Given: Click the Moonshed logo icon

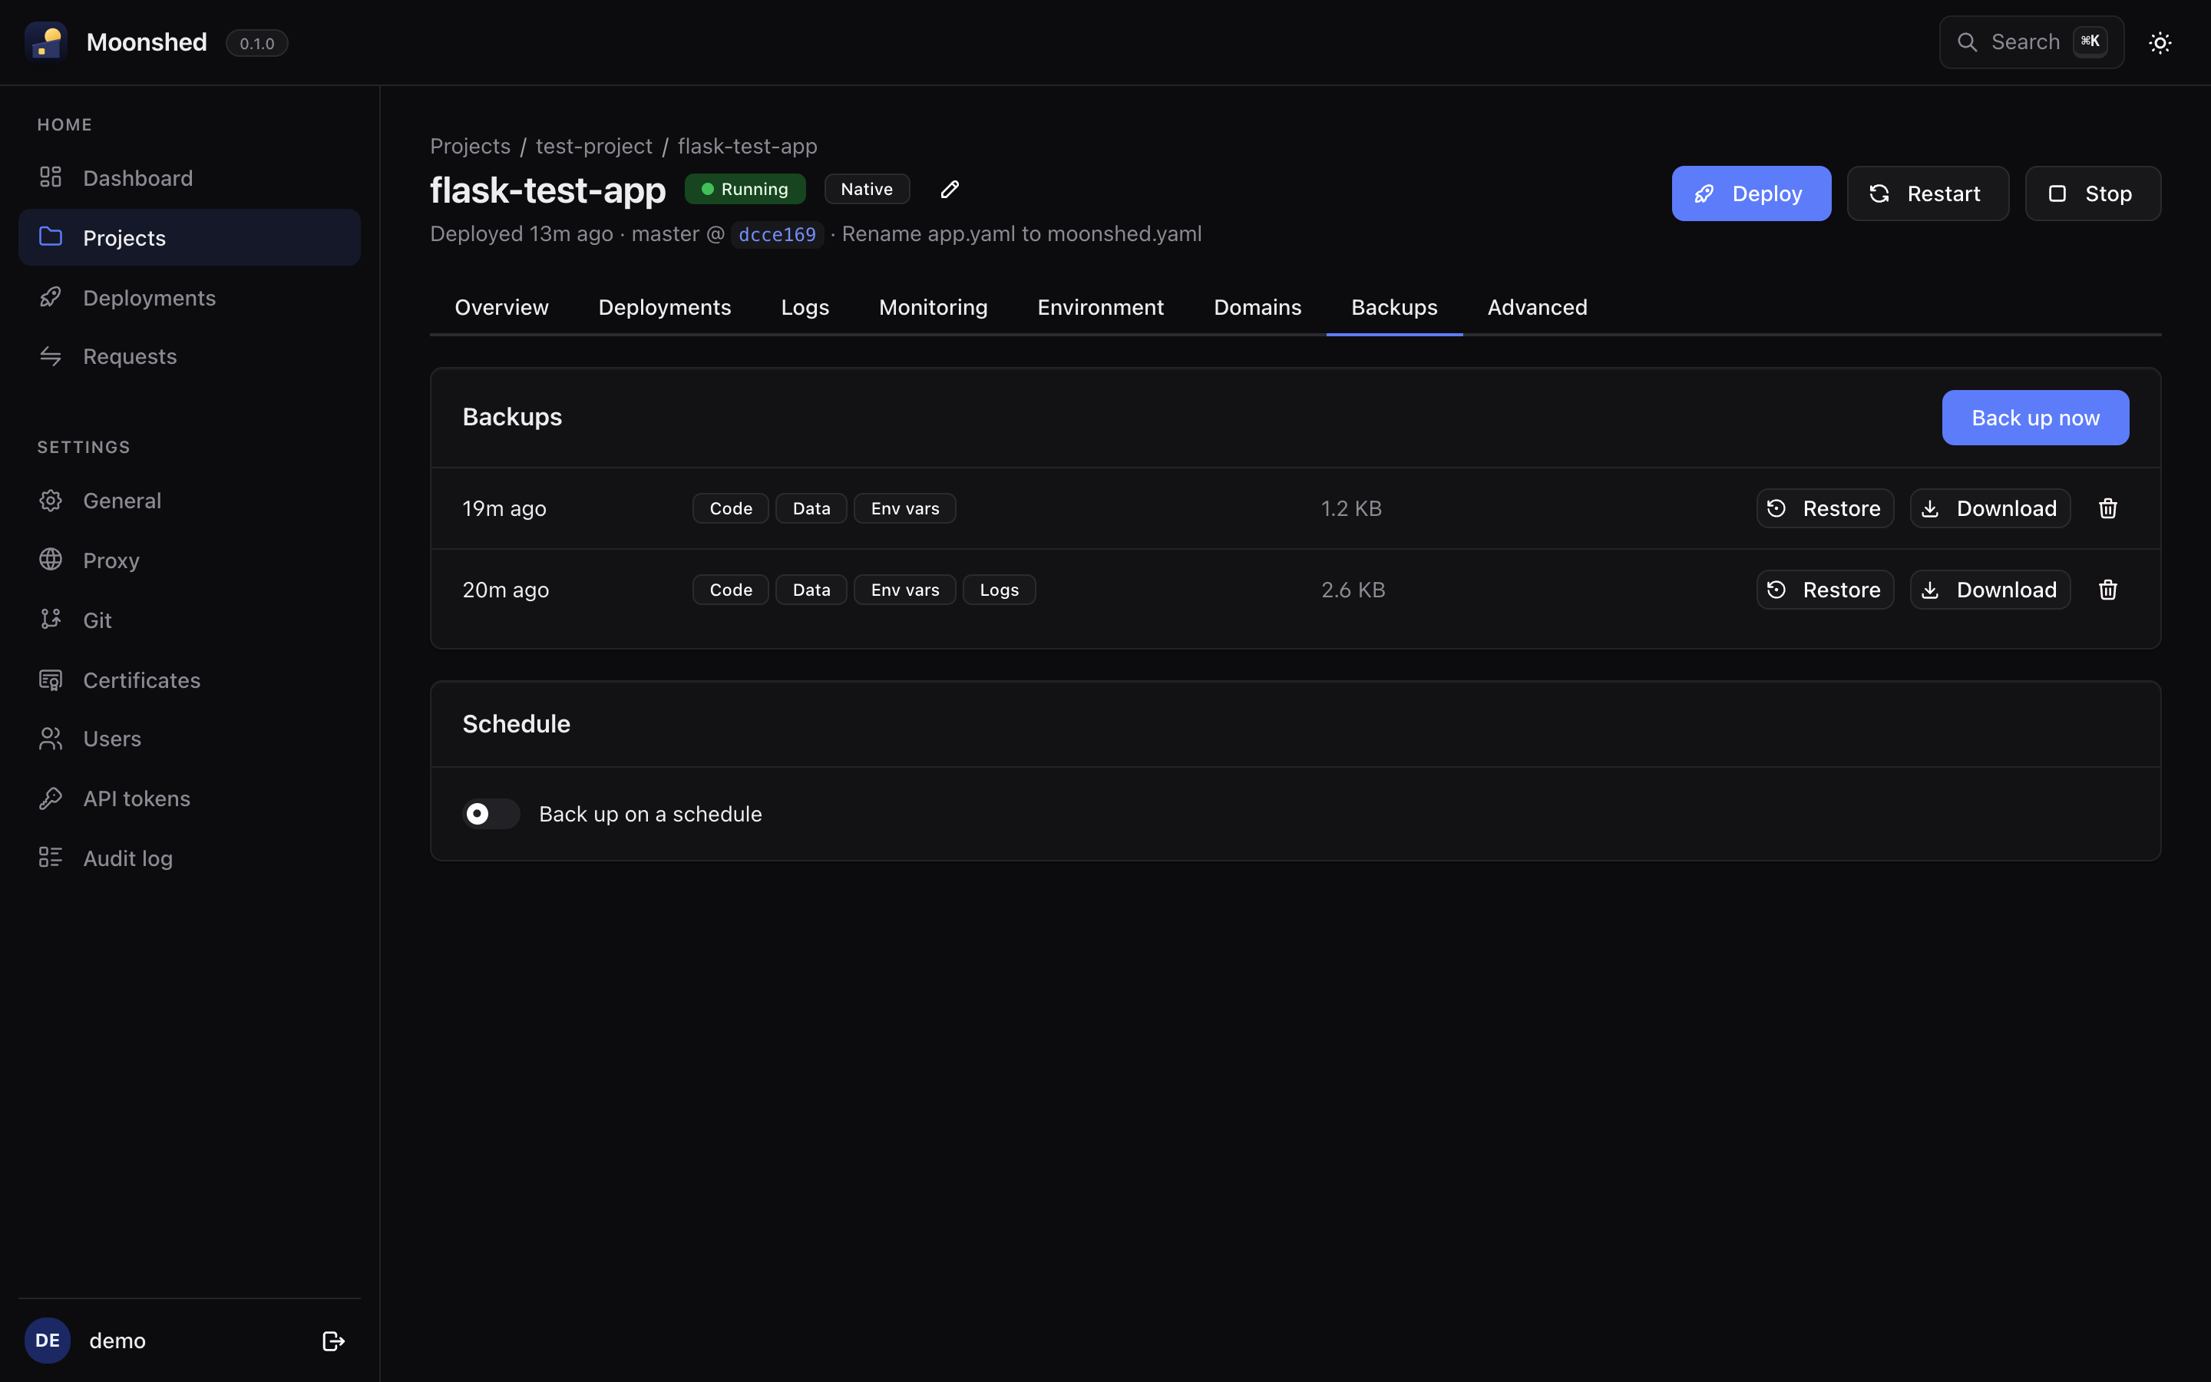Looking at the screenshot, I should pos(46,42).
